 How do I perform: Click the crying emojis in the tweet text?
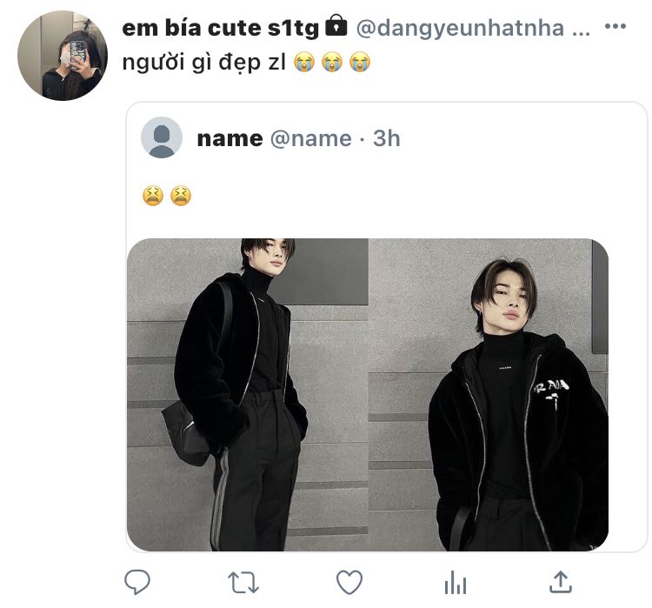tap(332, 62)
